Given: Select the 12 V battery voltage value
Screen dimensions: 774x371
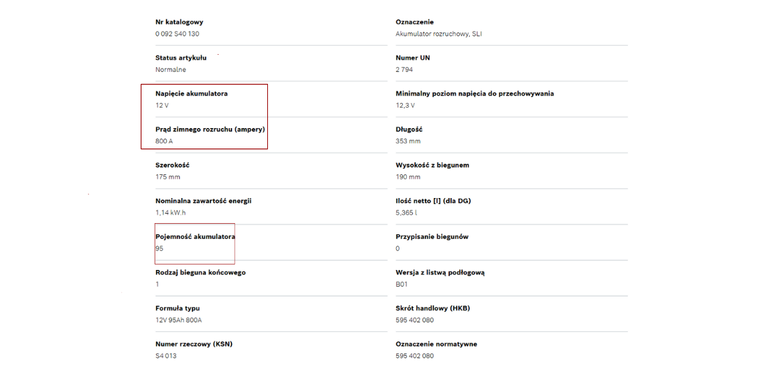Looking at the screenshot, I should (x=162, y=106).
